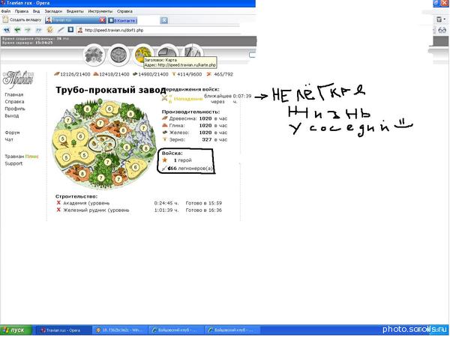Screen dimensions: 450x337
Task: Open the Главная sidebar link
Action: click(x=13, y=94)
